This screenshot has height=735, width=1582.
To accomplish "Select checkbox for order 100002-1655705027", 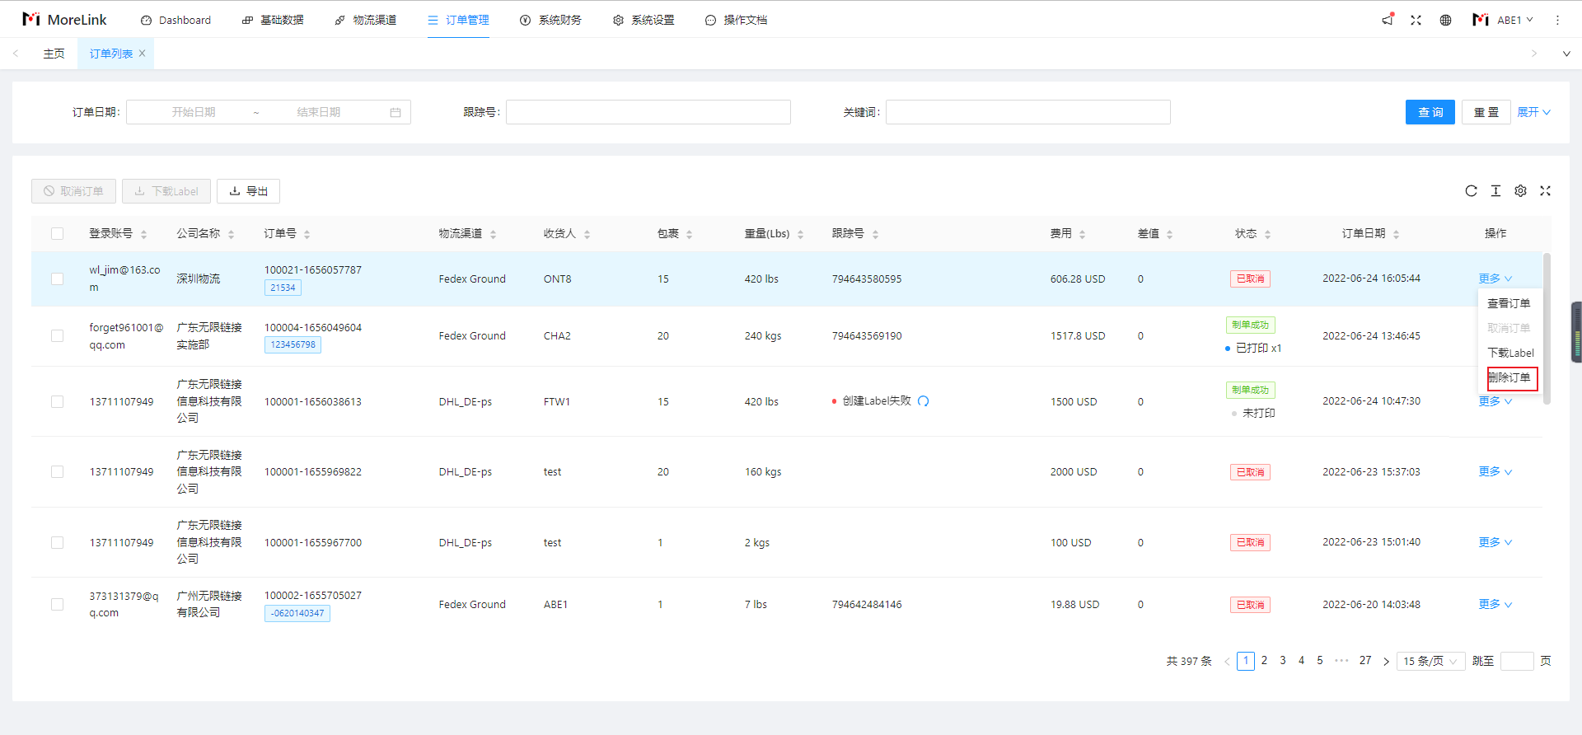I will click(57, 605).
